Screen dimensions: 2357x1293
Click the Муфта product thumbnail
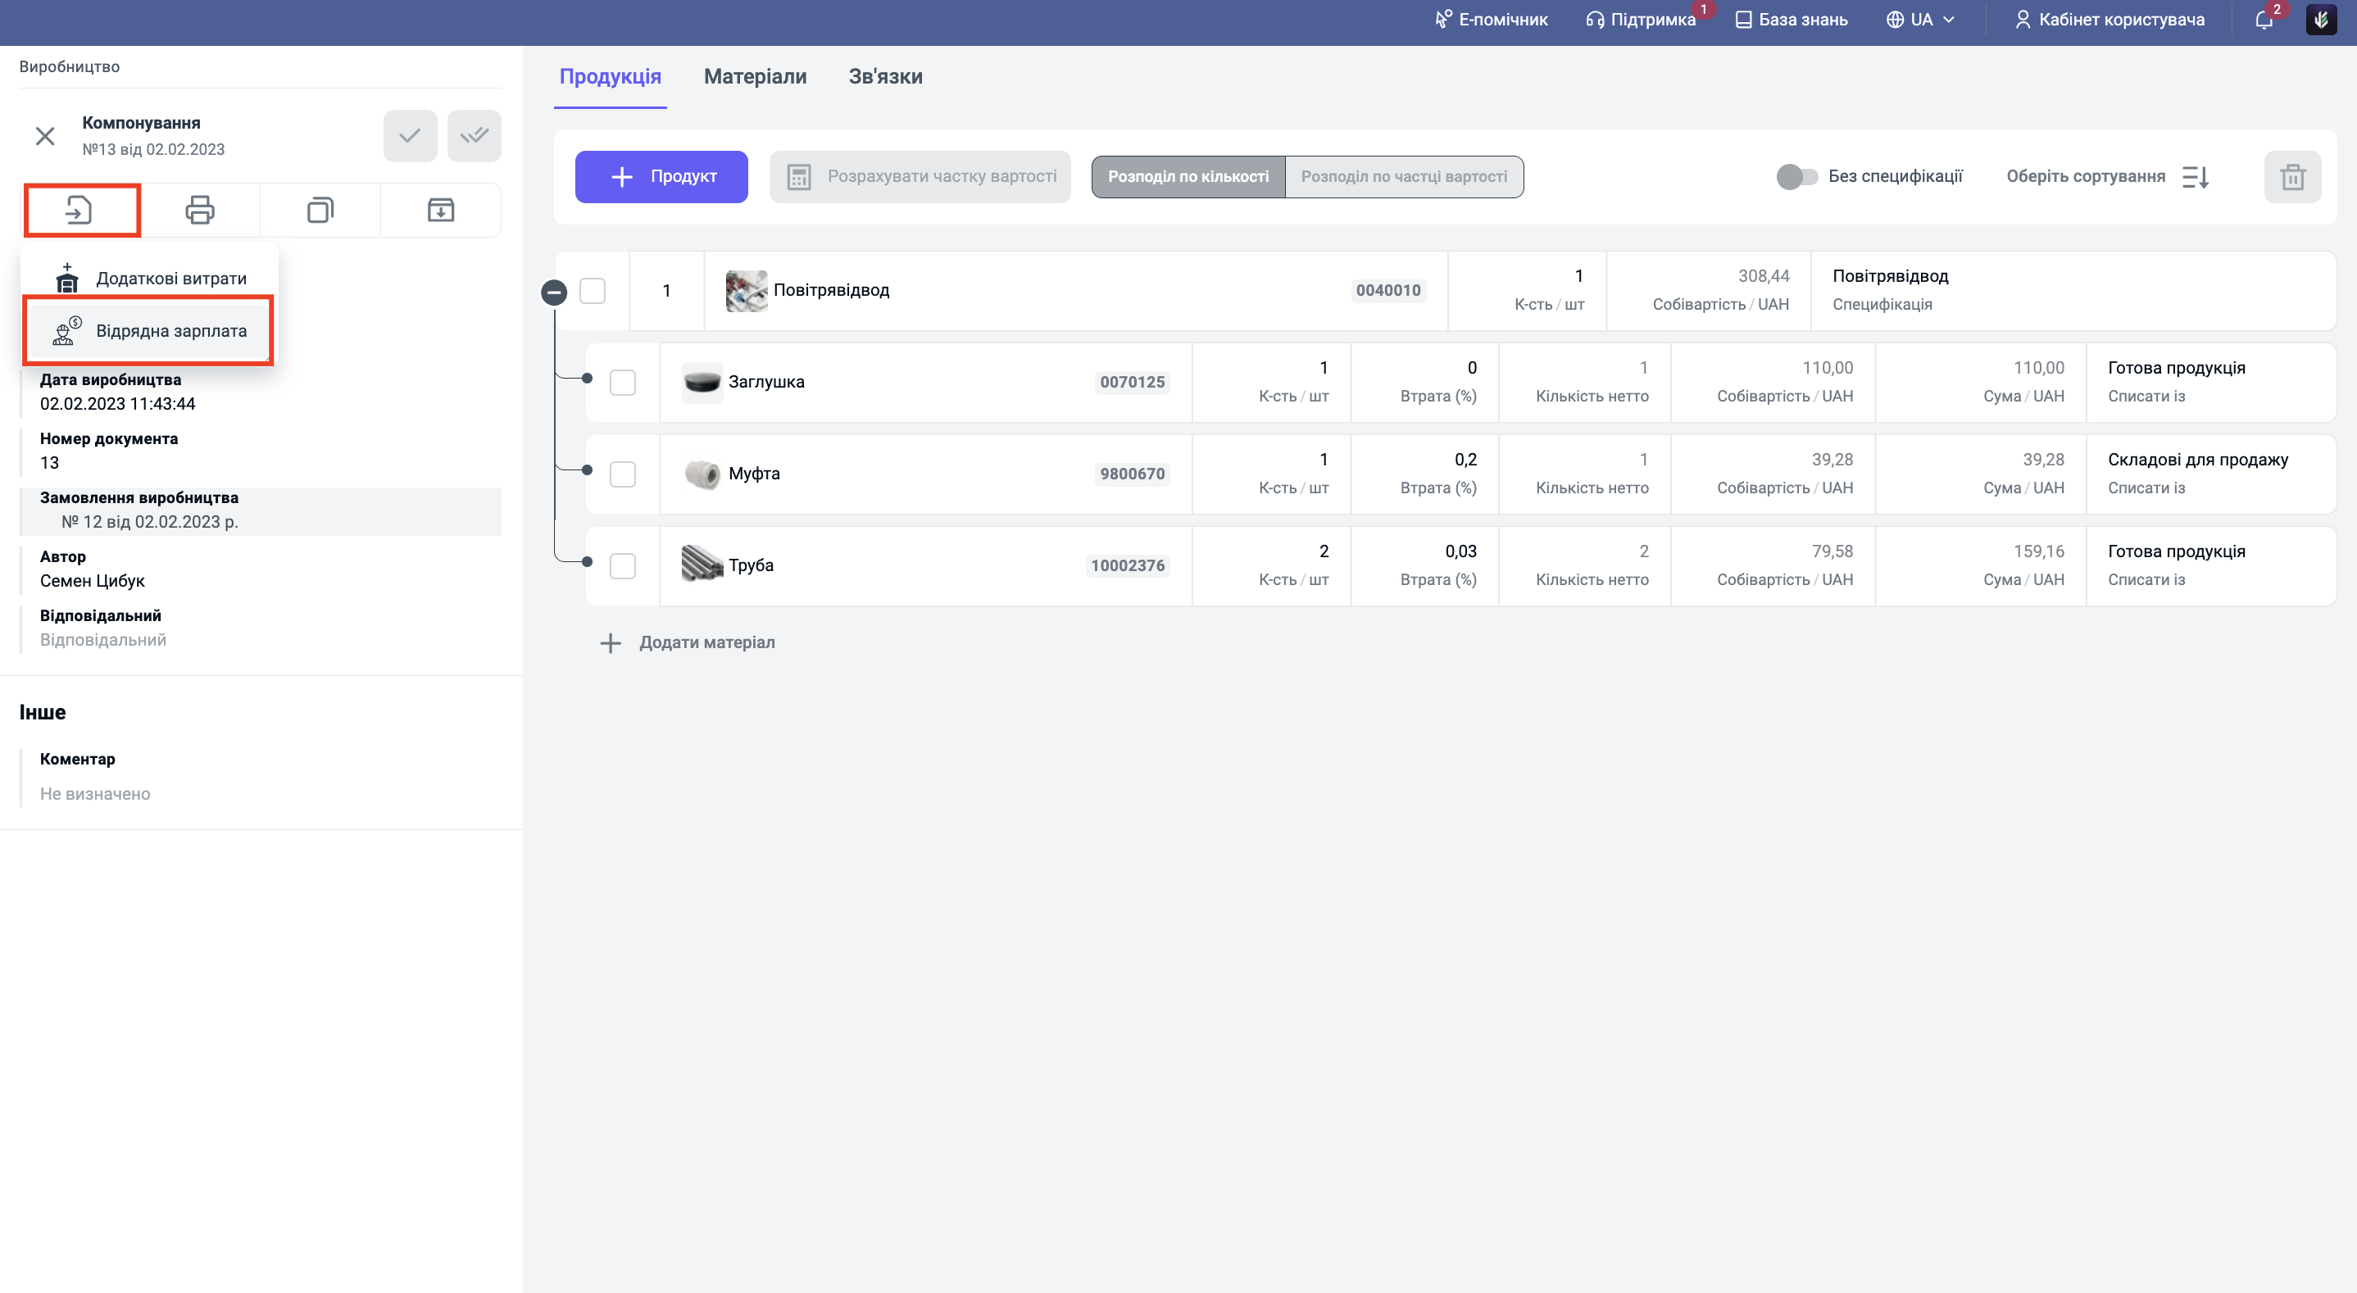pos(702,474)
